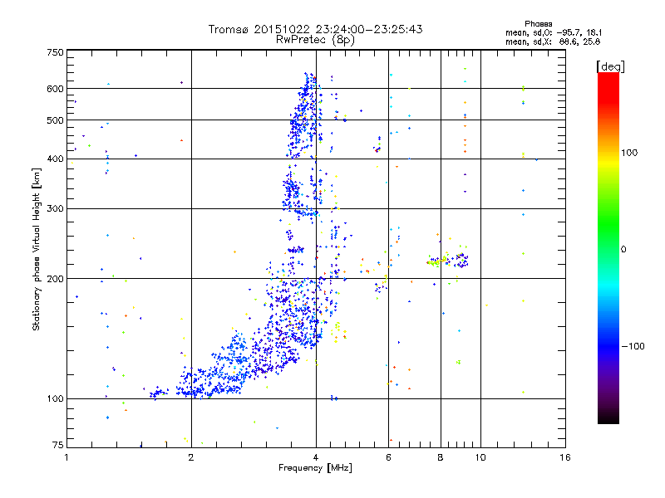Select the 'mean, sd,O: -95.7, 18.1' line
Viewport: 665px width, 498px height.
coord(554,32)
